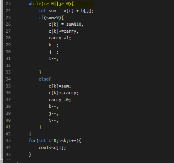Click the int keyword on line 24
The width and height of the screenshot is (174, 163).
pos(43,11)
